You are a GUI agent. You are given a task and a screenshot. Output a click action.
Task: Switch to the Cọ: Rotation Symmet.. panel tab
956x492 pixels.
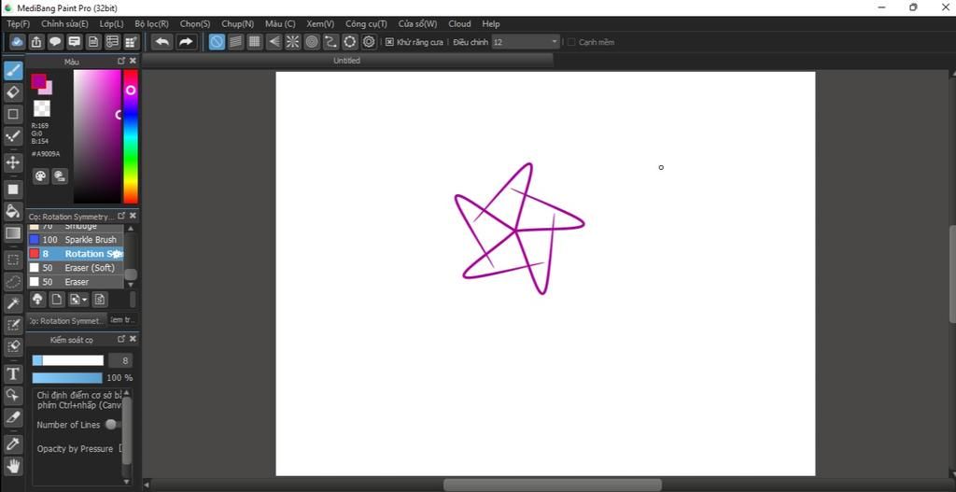point(66,320)
